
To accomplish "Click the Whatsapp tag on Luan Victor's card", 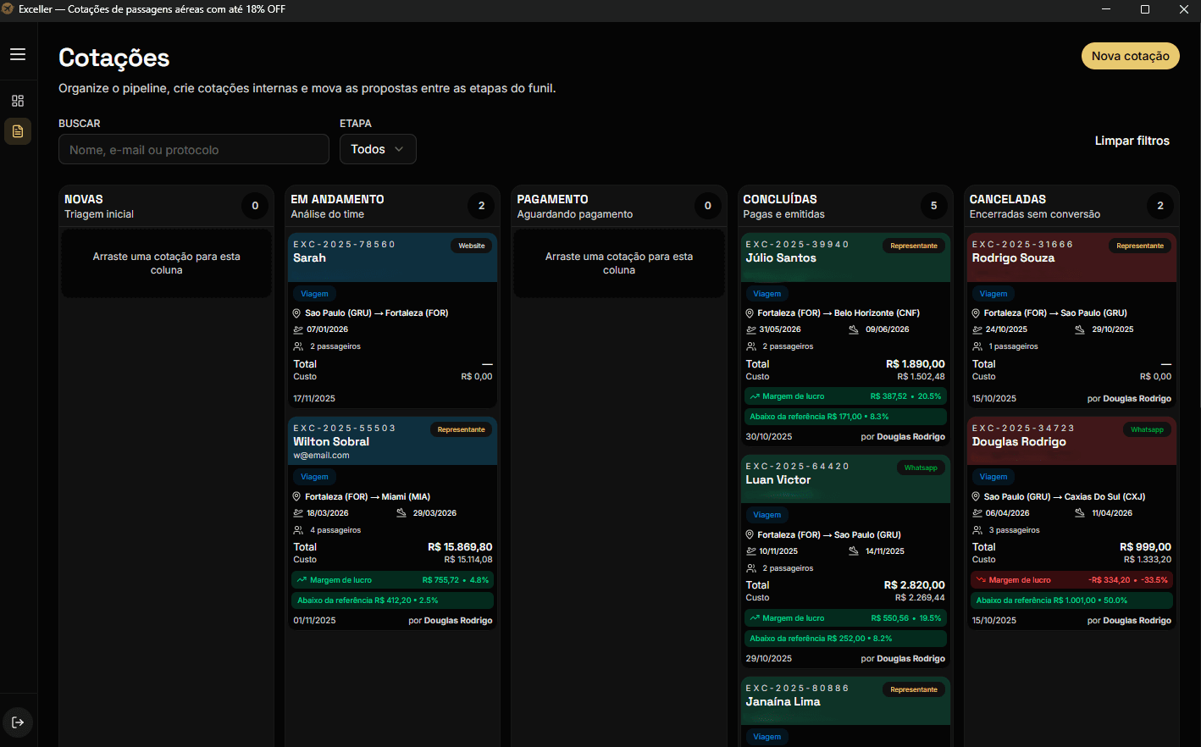I will point(920,468).
